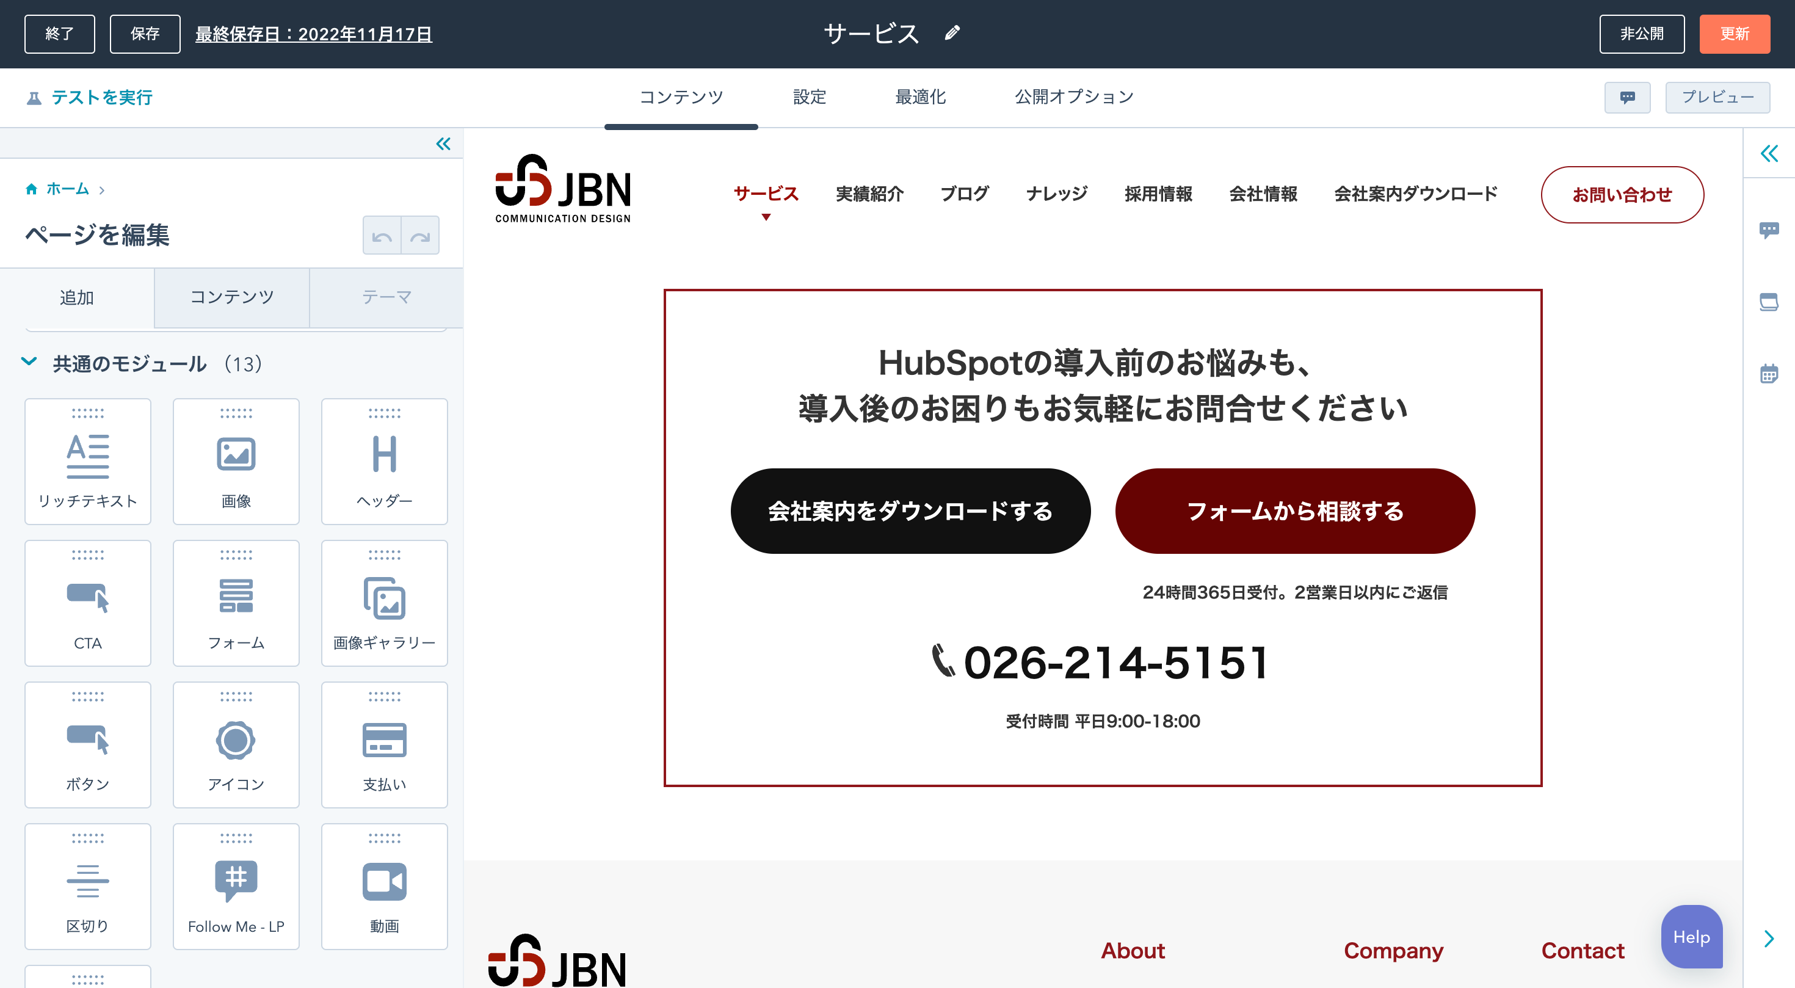Select the Image Gallery (画像ギャラリー) module
The width and height of the screenshot is (1795, 988).
(385, 603)
